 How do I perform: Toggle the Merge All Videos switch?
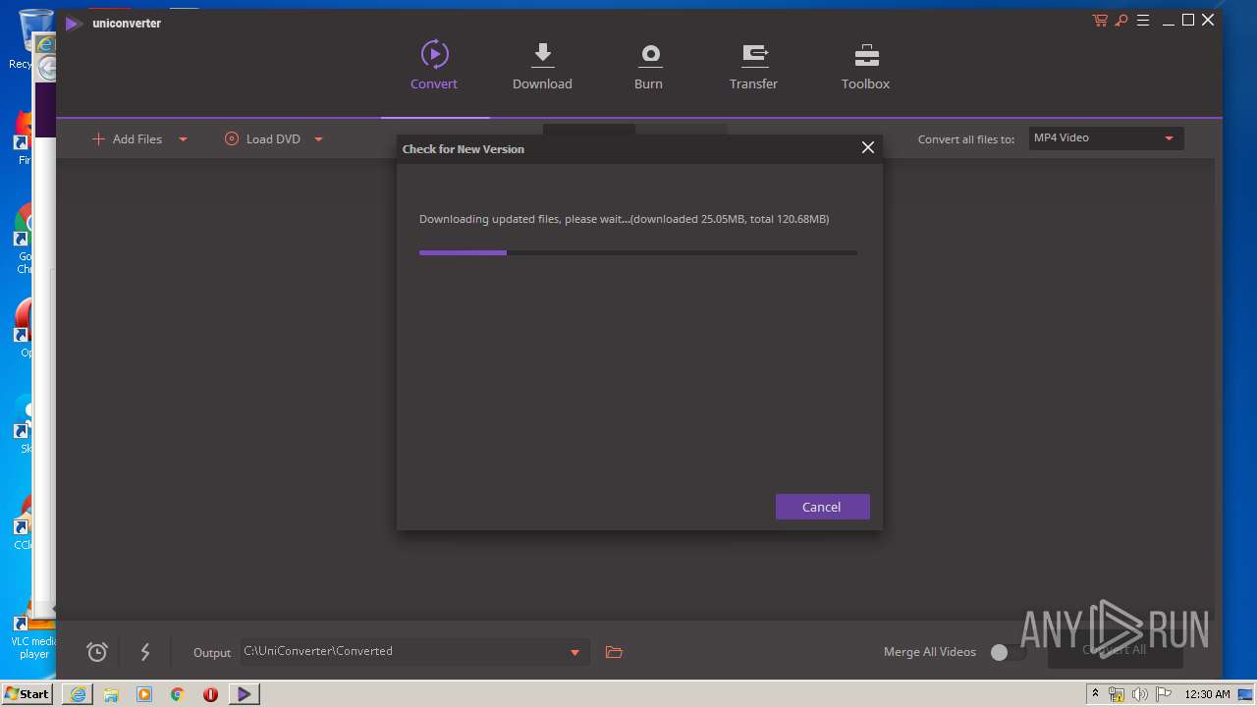click(x=1008, y=652)
